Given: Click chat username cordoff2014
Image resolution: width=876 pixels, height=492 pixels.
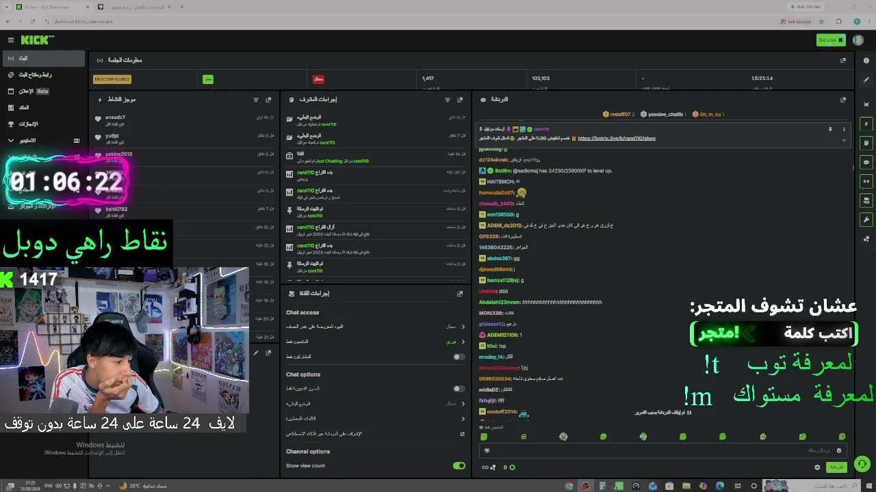Looking at the screenshot, I should point(502,412).
